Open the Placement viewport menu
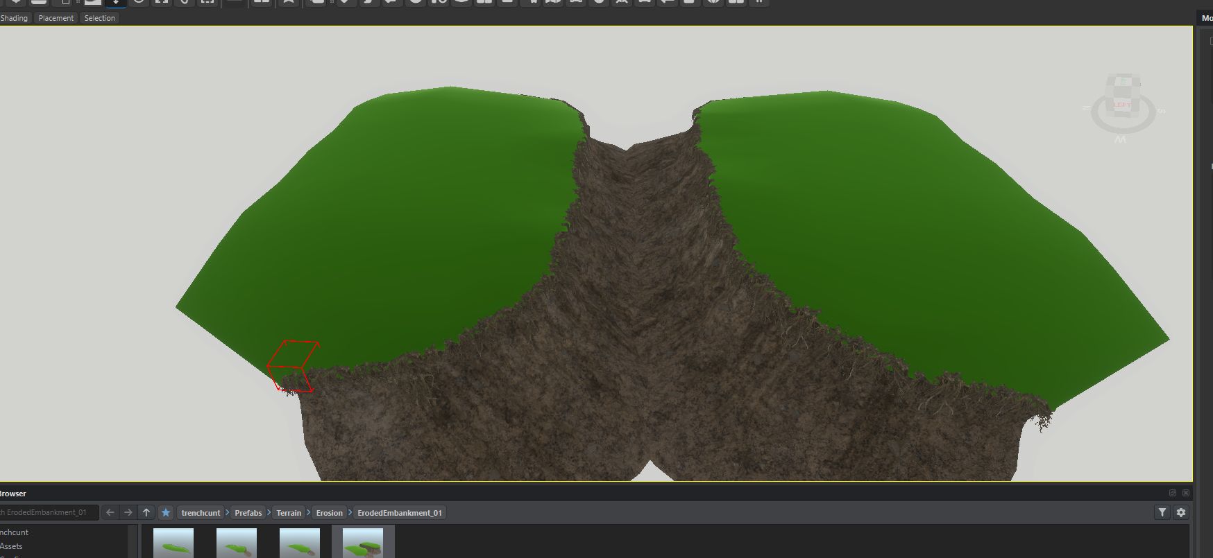 click(x=56, y=18)
